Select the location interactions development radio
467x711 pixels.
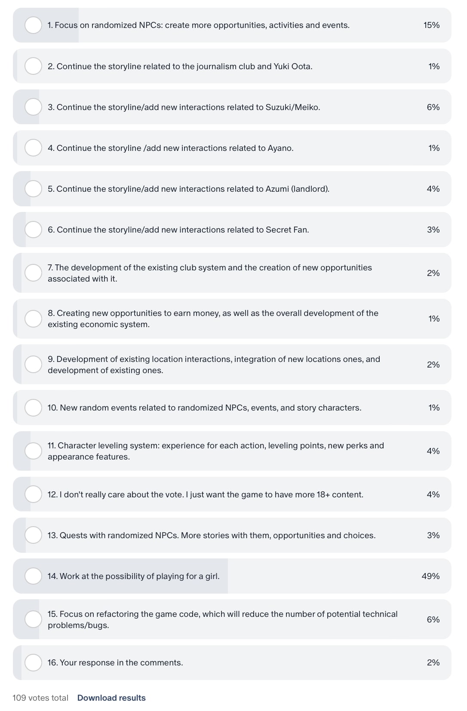coord(33,365)
